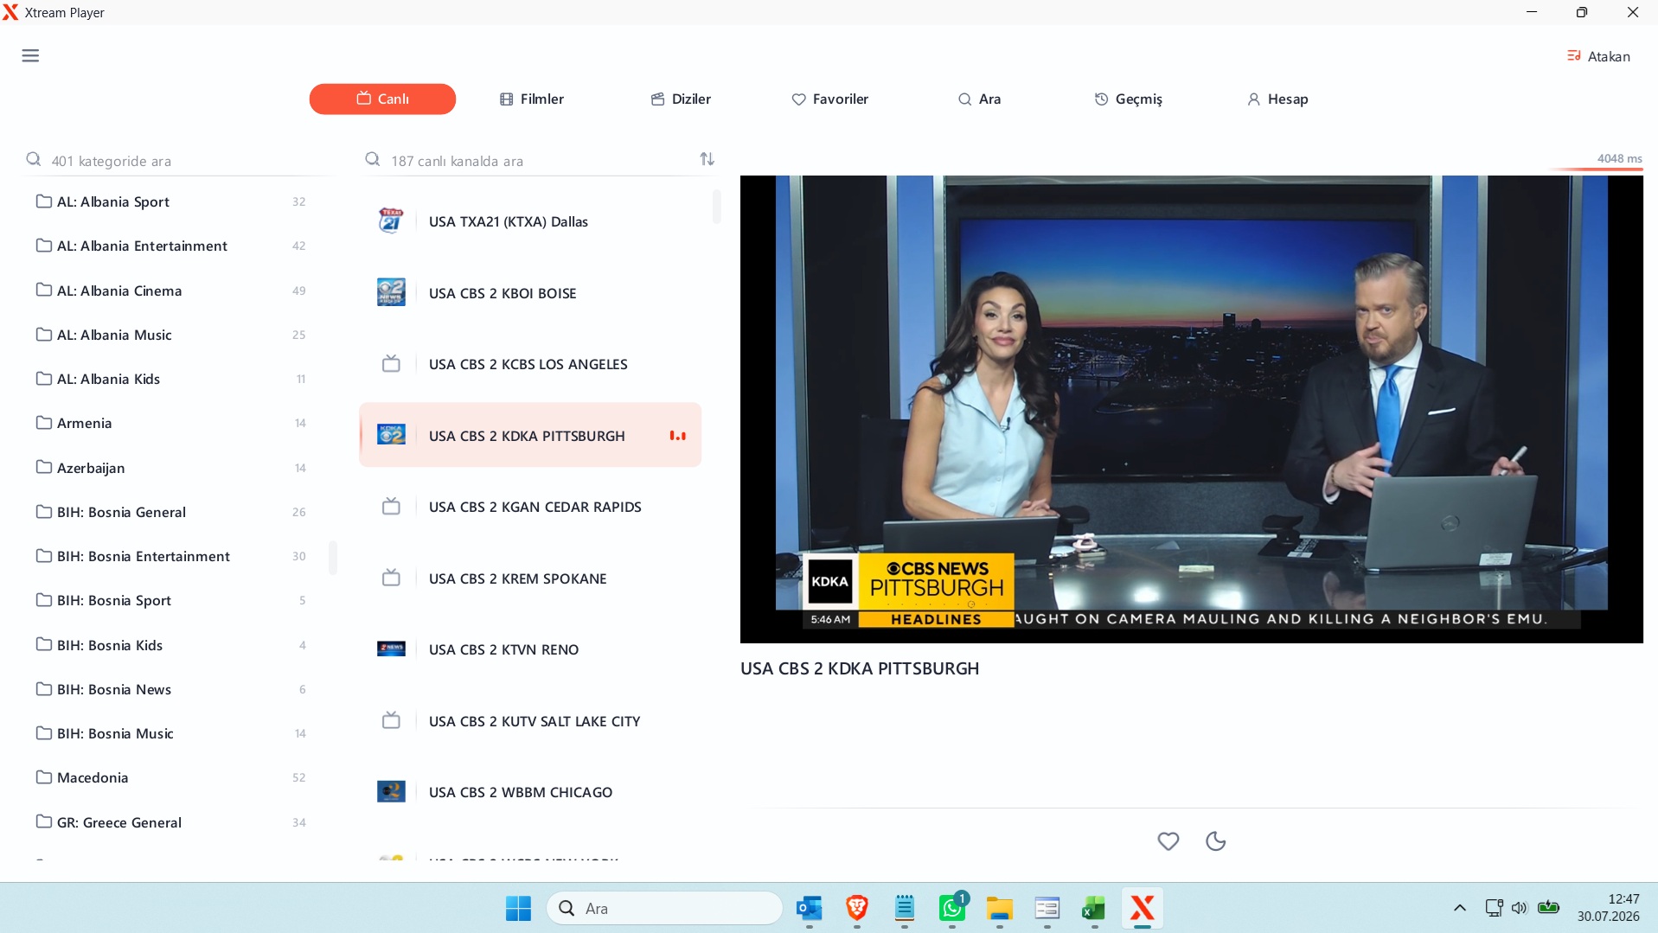1658x933 pixels.
Task: Select USA CBS 2 KUTV SALT LAKE CITY
Action: pyautogui.click(x=530, y=720)
